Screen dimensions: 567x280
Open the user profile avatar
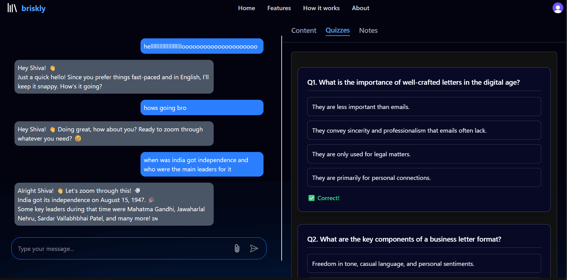pos(558,8)
